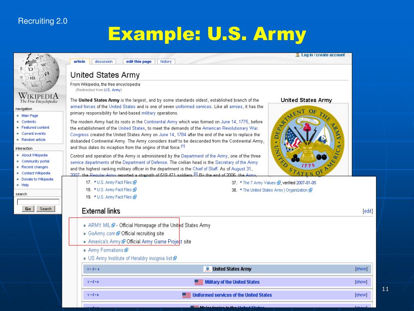Expand Military of the United States navbox
414x311 pixels.
[x=361, y=282]
